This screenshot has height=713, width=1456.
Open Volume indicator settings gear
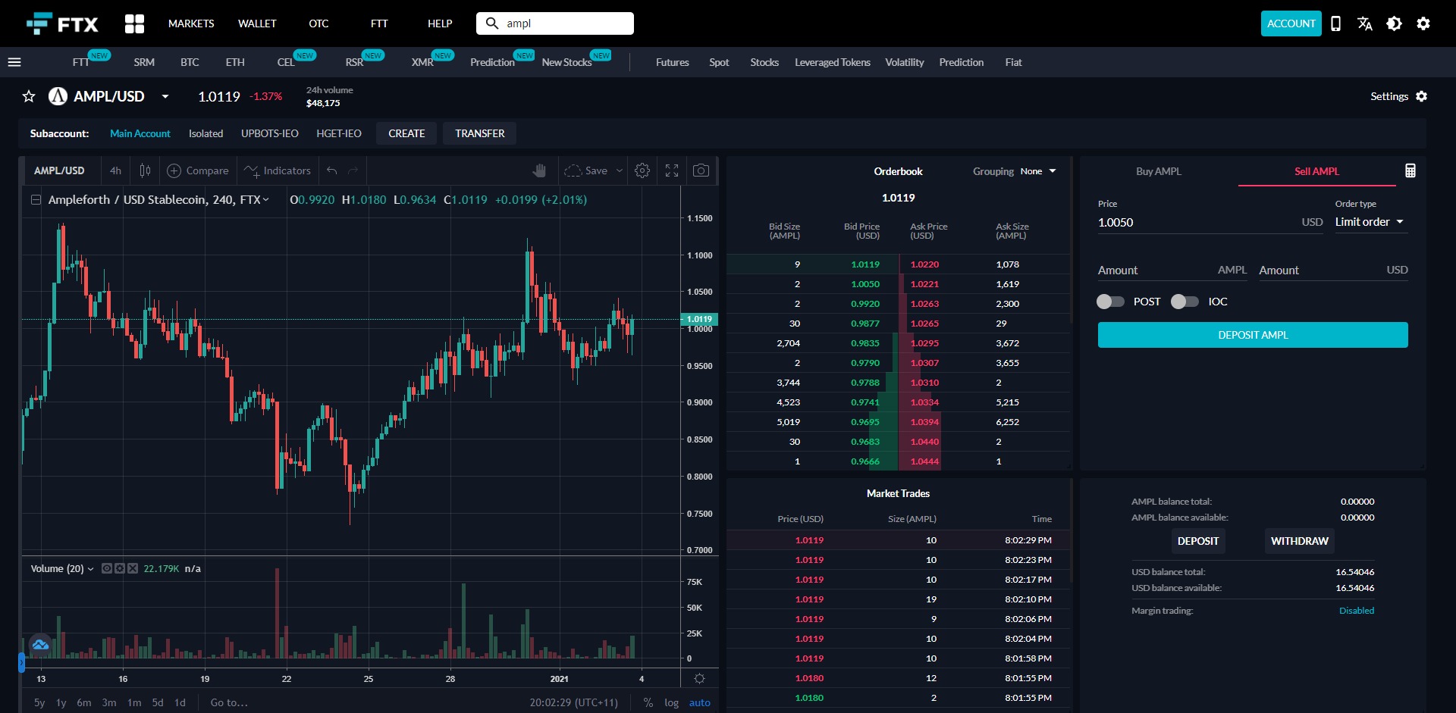pos(120,568)
